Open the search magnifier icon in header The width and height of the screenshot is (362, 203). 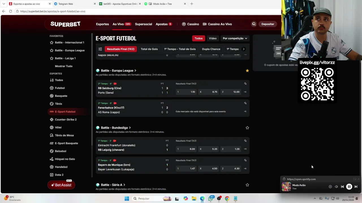254,24
